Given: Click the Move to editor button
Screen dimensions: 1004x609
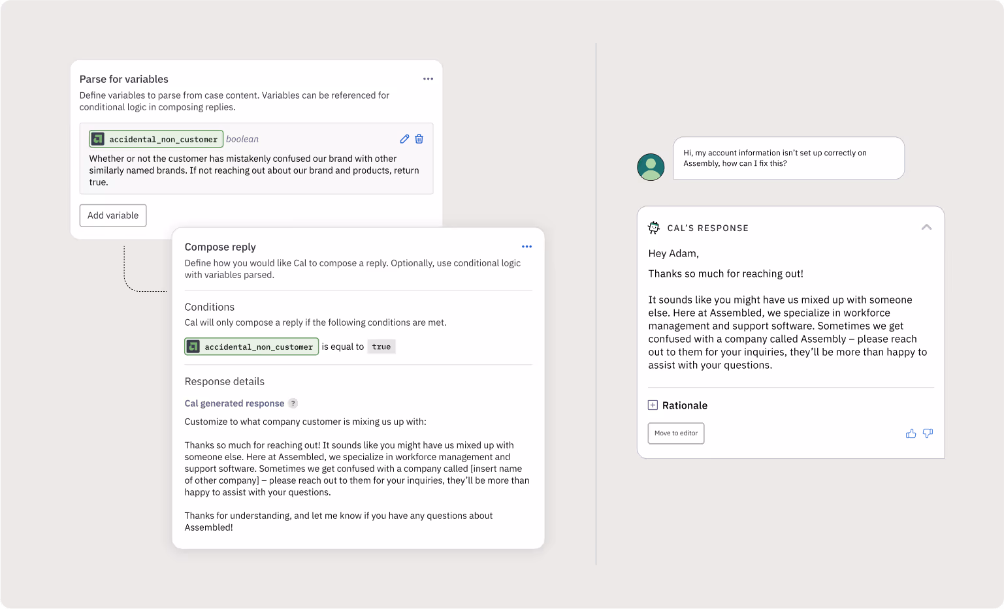Looking at the screenshot, I should click(x=676, y=433).
